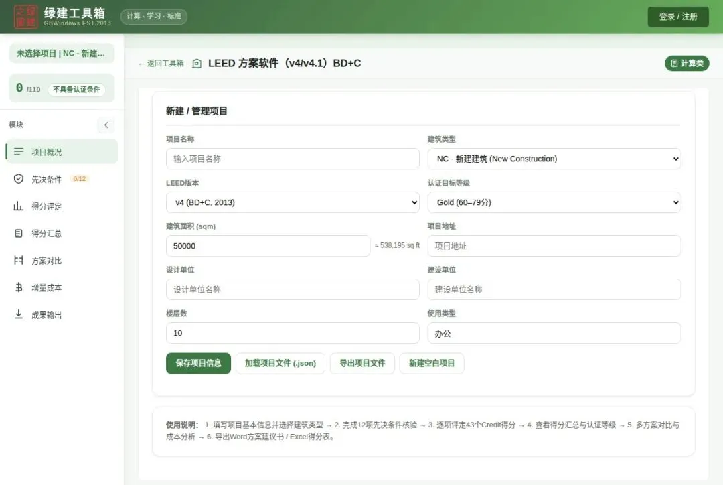The height and width of the screenshot is (485, 723).
Task: Follow the 返回工具箱 link
Action: coord(161,63)
